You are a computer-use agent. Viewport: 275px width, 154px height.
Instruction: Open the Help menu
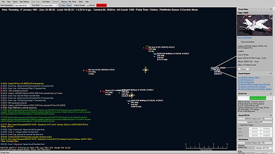(87, 2)
